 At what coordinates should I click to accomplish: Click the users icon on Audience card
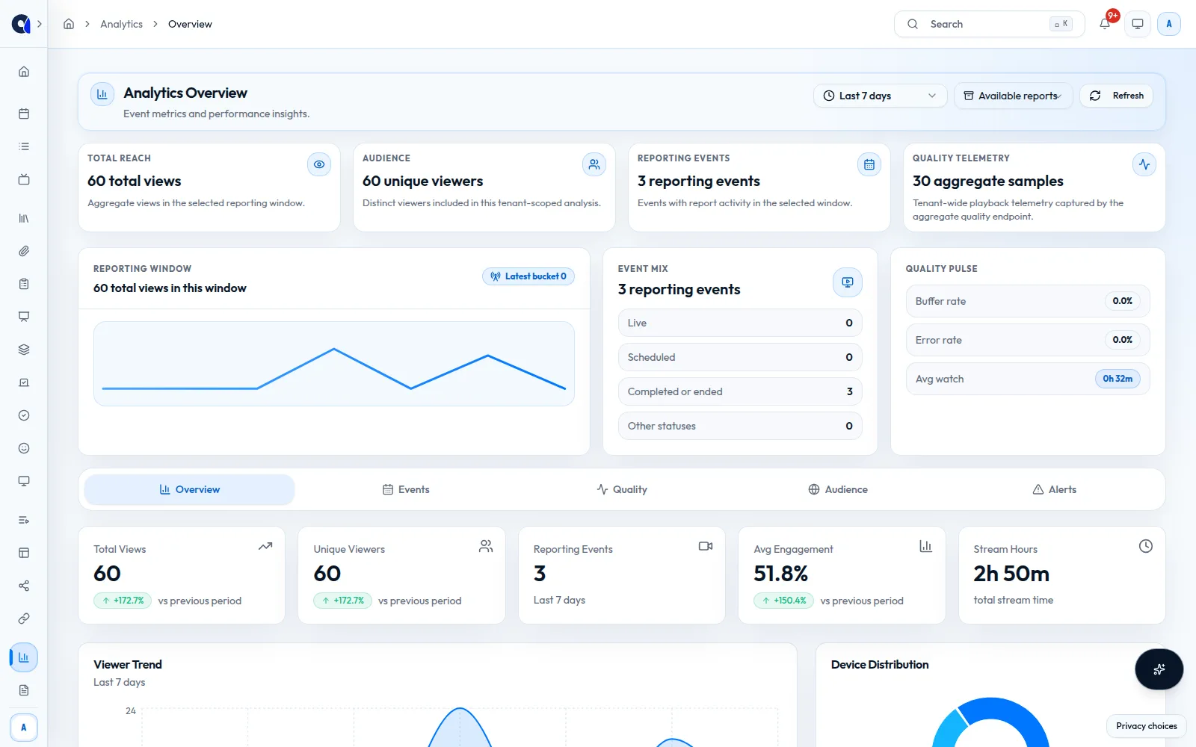594,164
